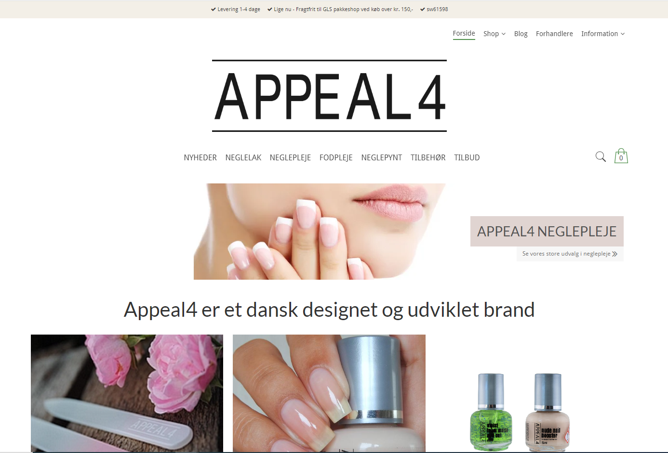This screenshot has height=453, width=668.
Task: Select the NYHEDER category
Action: pos(200,157)
